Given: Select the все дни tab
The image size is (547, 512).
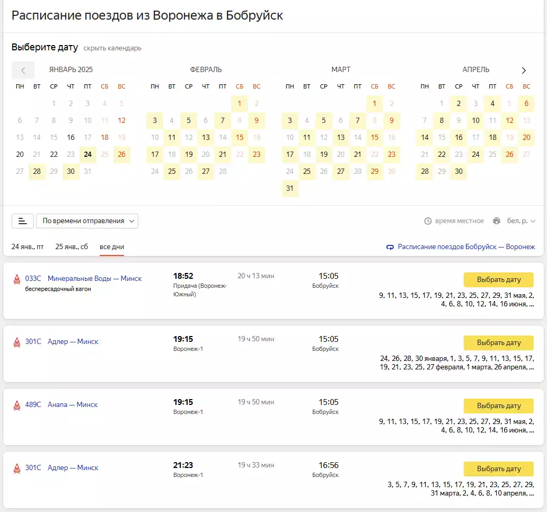Looking at the screenshot, I should tap(112, 246).
